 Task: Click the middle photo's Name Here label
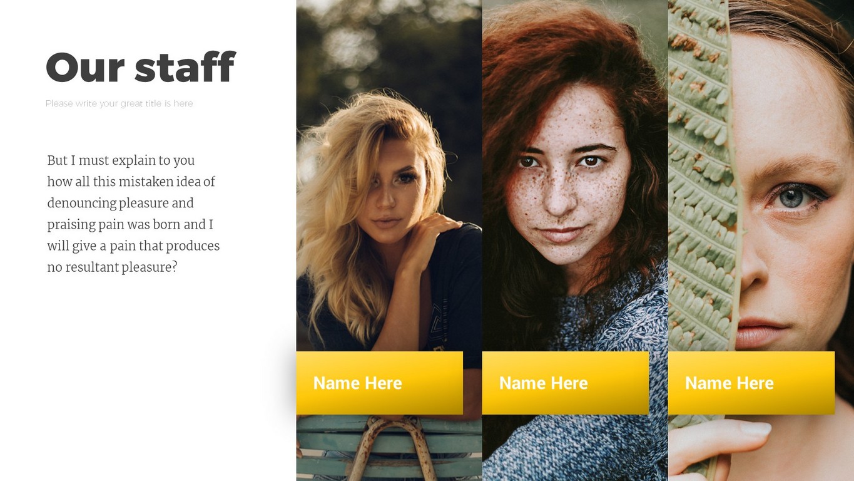tap(543, 383)
